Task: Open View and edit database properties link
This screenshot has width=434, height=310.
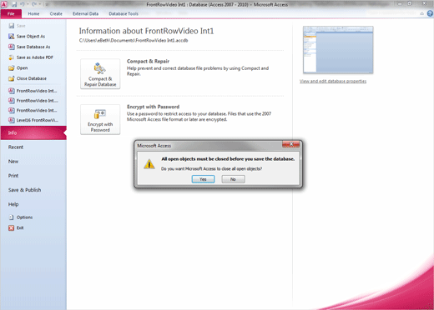Action: pyautogui.click(x=333, y=81)
